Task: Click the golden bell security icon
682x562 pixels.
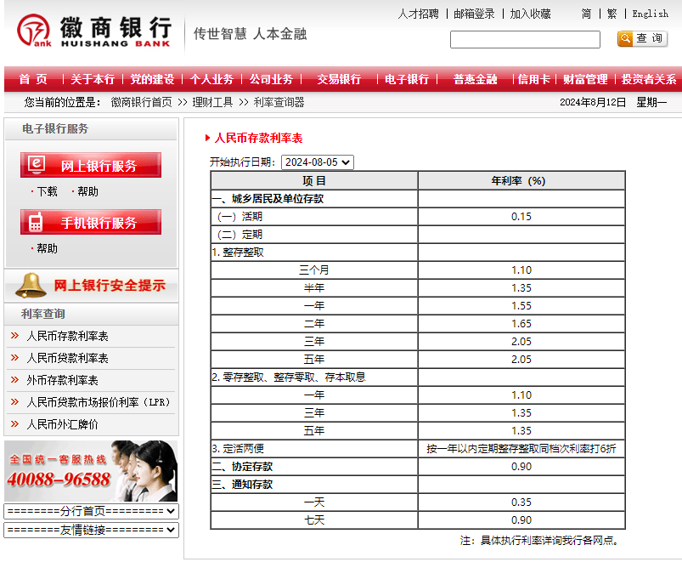Action: pos(31,285)
